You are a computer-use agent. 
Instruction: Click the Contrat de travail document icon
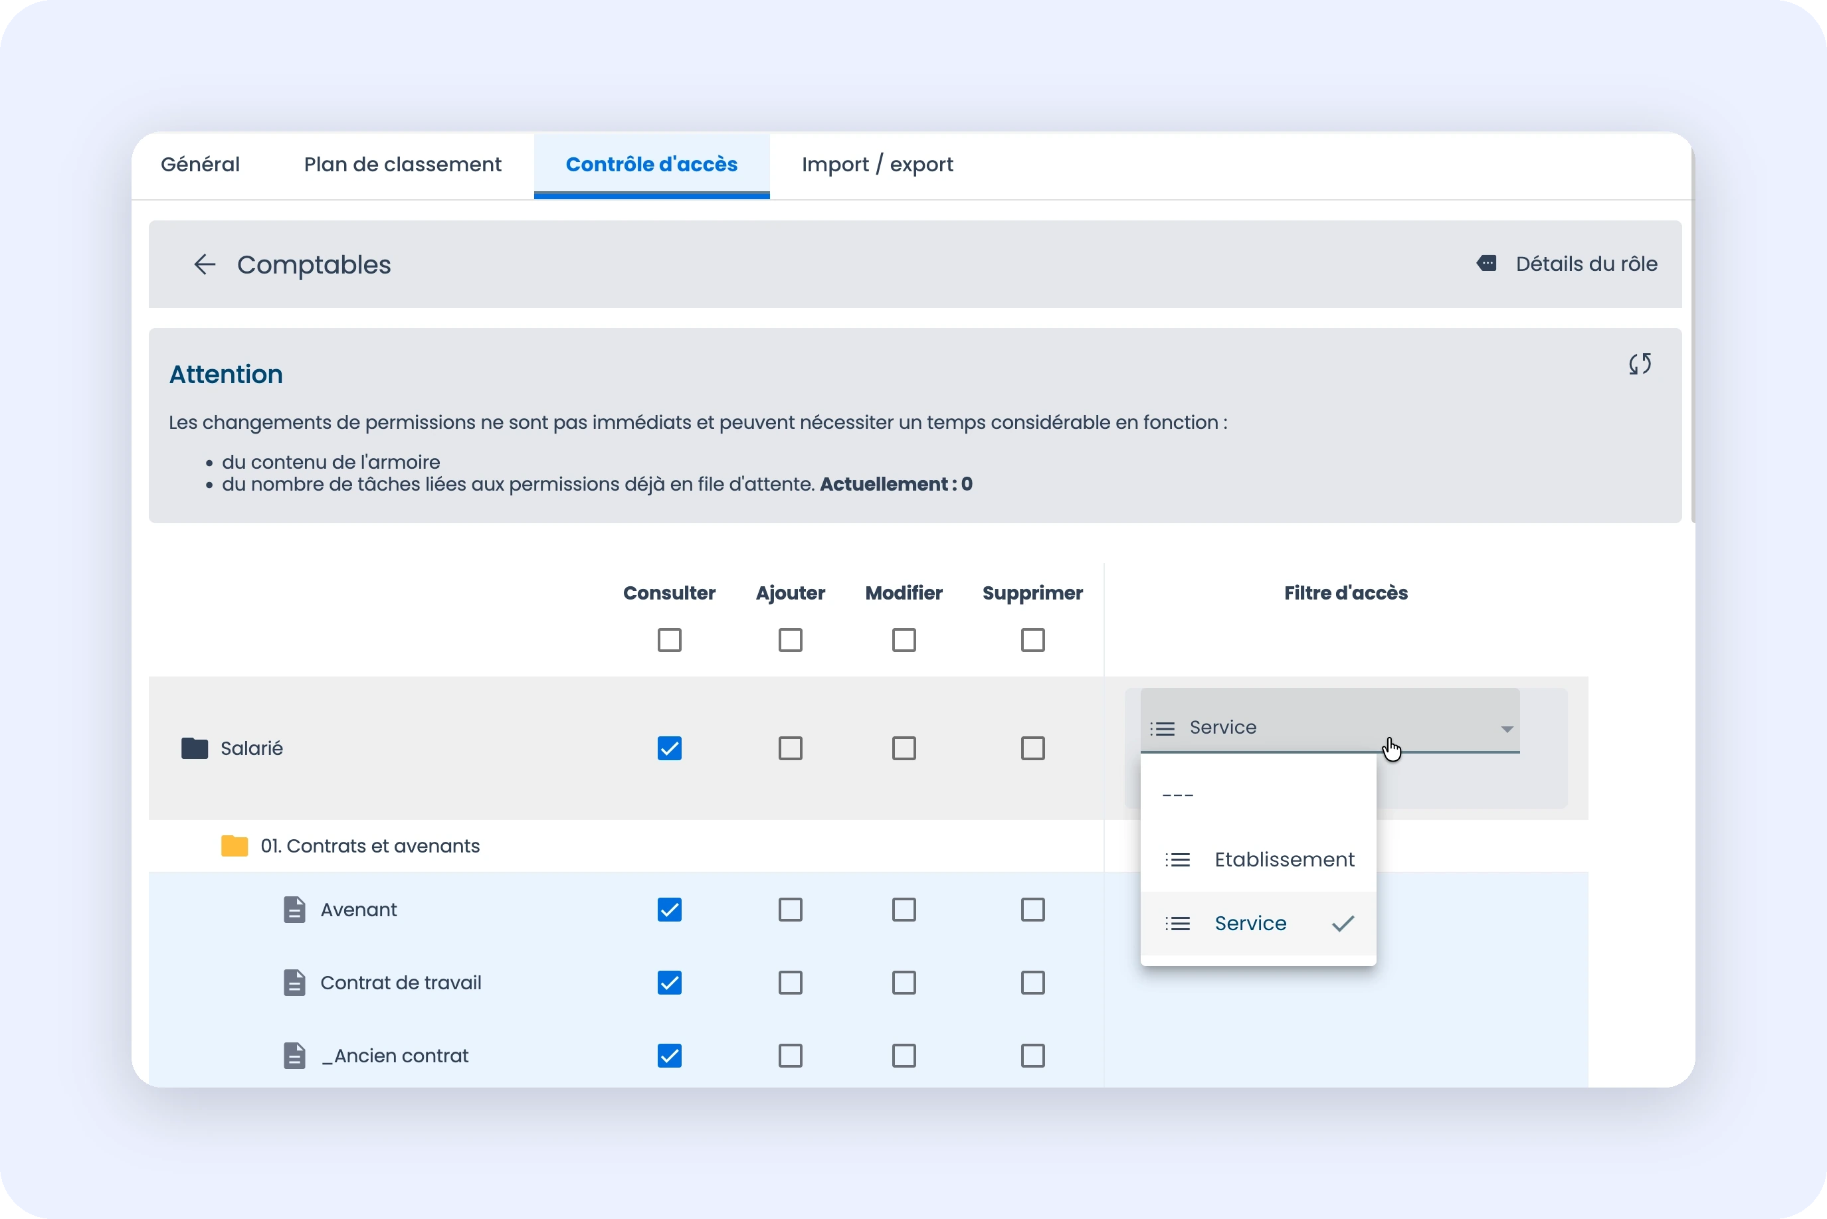coord(294,983)
